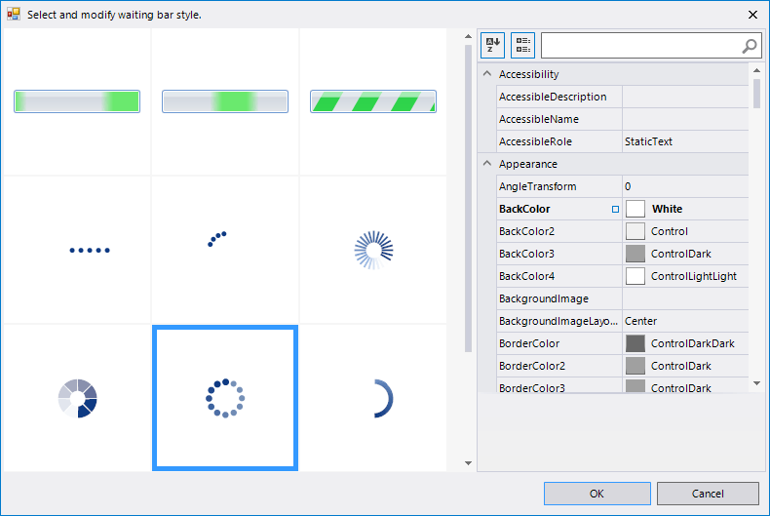The height and width of the screenshot is (516, 770).
Task: Click the AngleTransform value field
Action: point(684,186)
